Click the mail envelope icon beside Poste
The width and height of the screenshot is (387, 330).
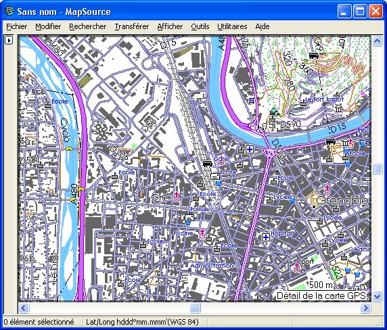215,176
